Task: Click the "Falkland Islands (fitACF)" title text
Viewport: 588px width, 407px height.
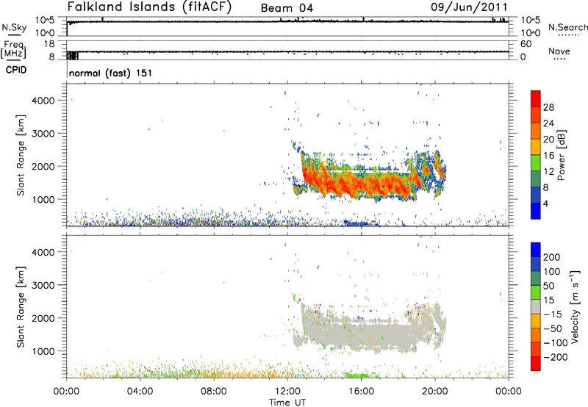Action: coord(149,7)
